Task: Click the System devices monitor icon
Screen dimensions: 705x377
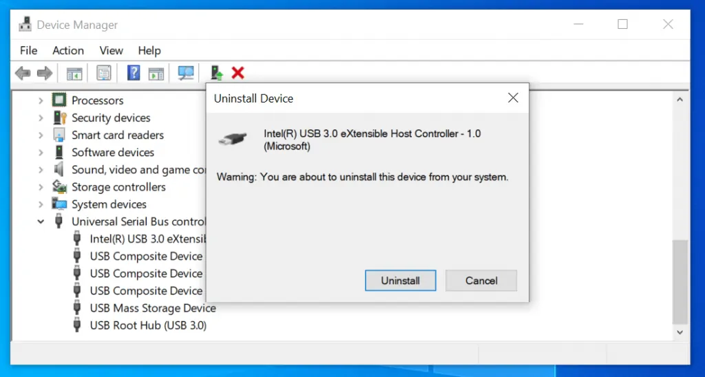Action: (x=59, y=204)
